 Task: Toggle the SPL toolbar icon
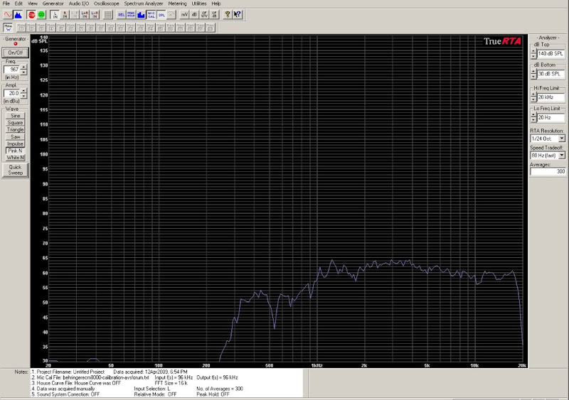click(161, 14)
